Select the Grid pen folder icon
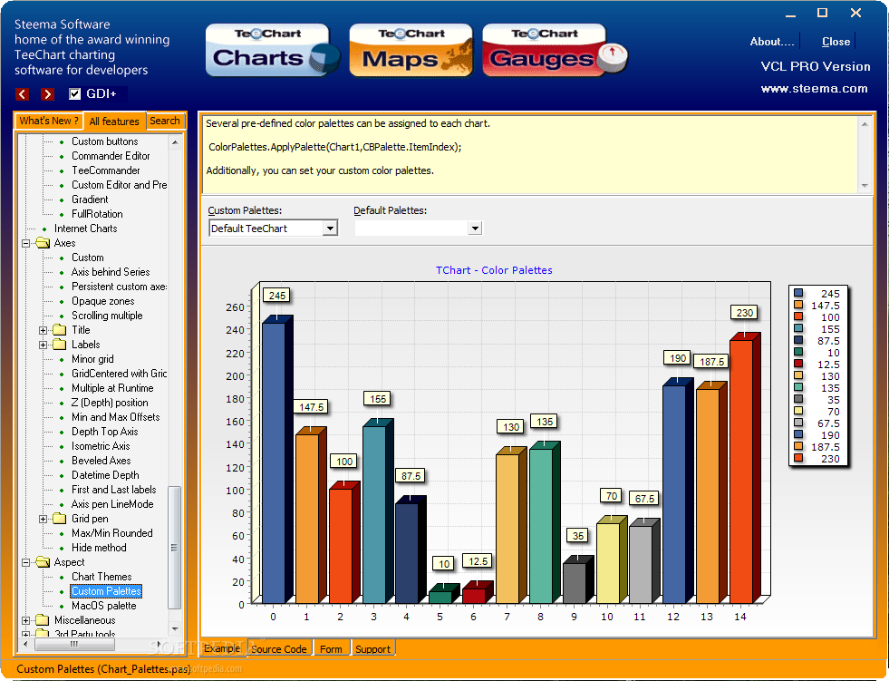 pos(60,518)
